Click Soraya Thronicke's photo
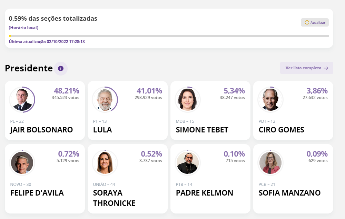 pos(105,163)
